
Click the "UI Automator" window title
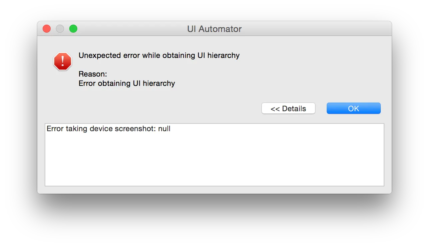(214, 29)
